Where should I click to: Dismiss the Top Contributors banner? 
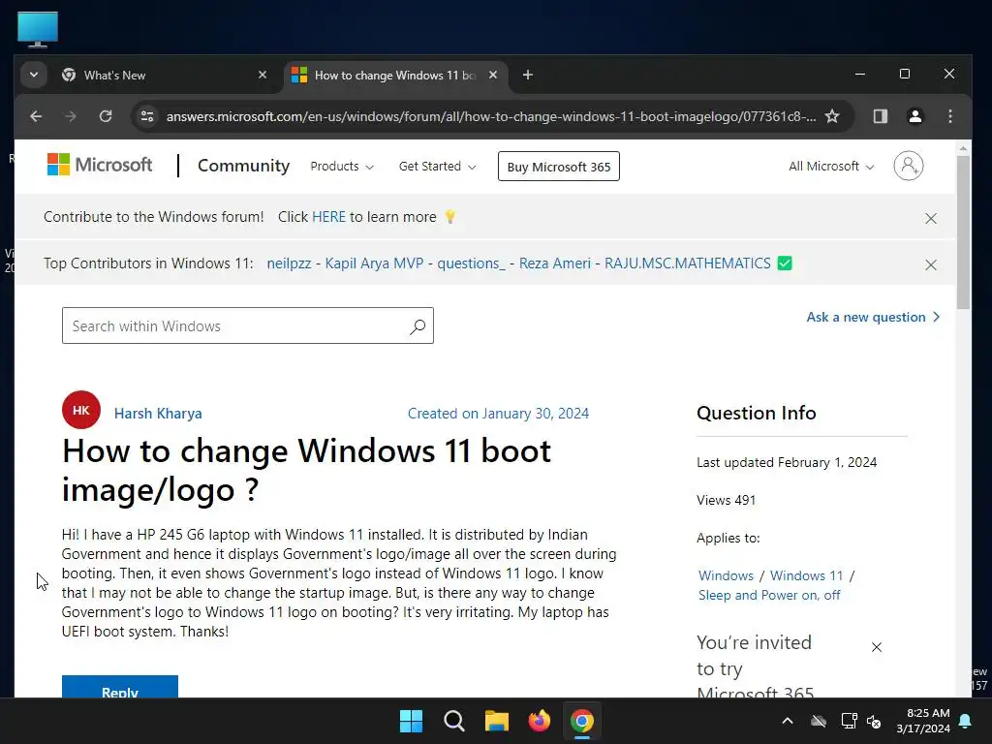[931, 265]
